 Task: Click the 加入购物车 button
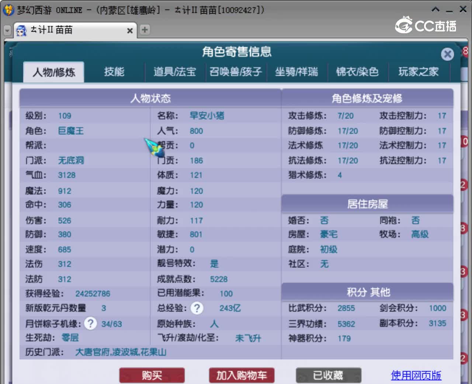pos(242,375)
